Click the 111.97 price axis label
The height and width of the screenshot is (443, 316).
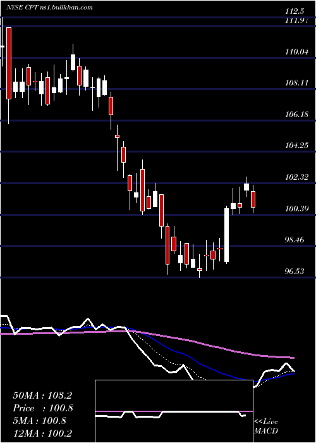click(x=295, y=20)
